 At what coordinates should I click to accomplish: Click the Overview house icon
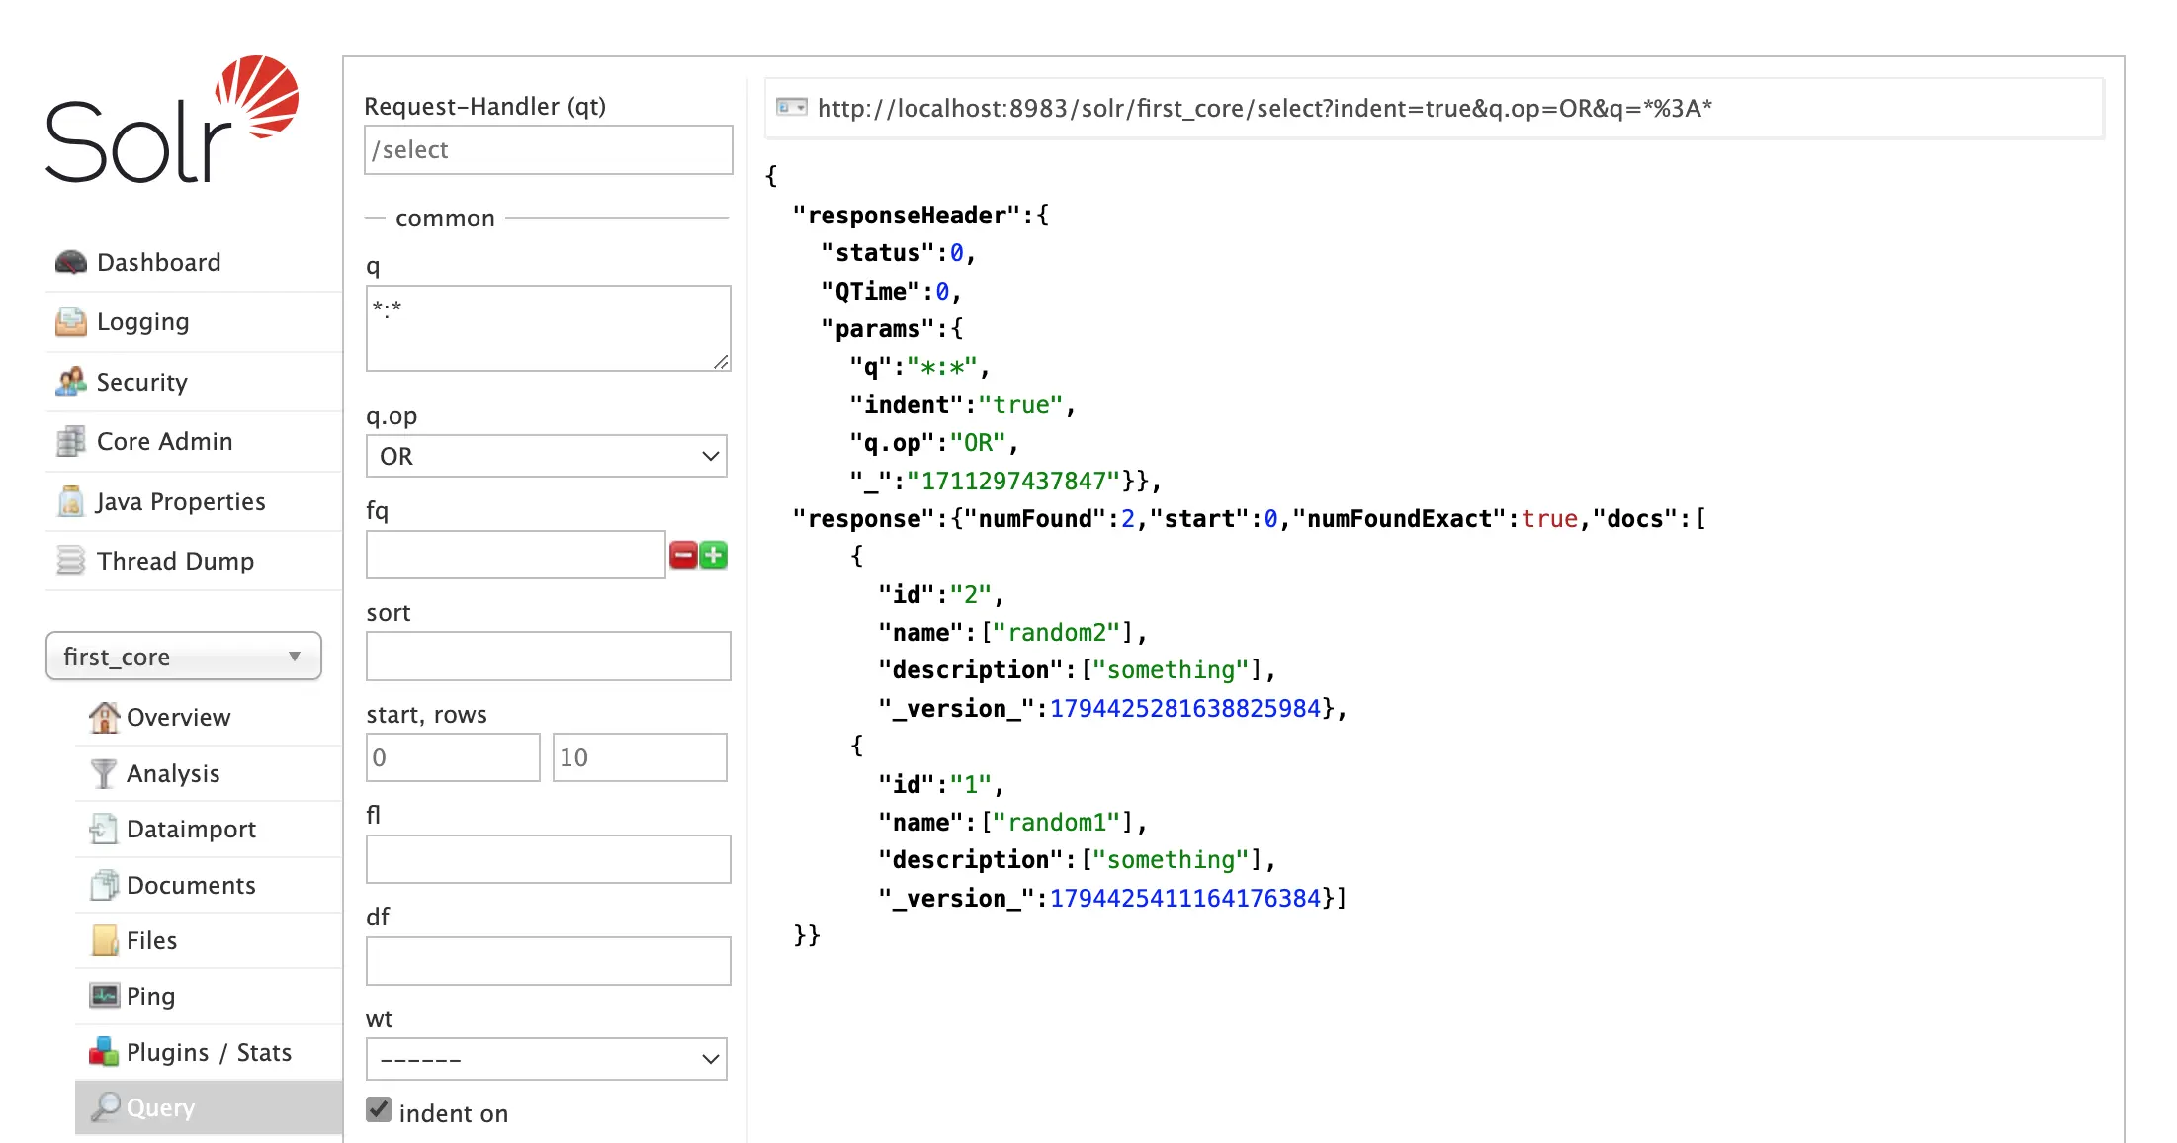pyautogui.click(x=104, y=717)
